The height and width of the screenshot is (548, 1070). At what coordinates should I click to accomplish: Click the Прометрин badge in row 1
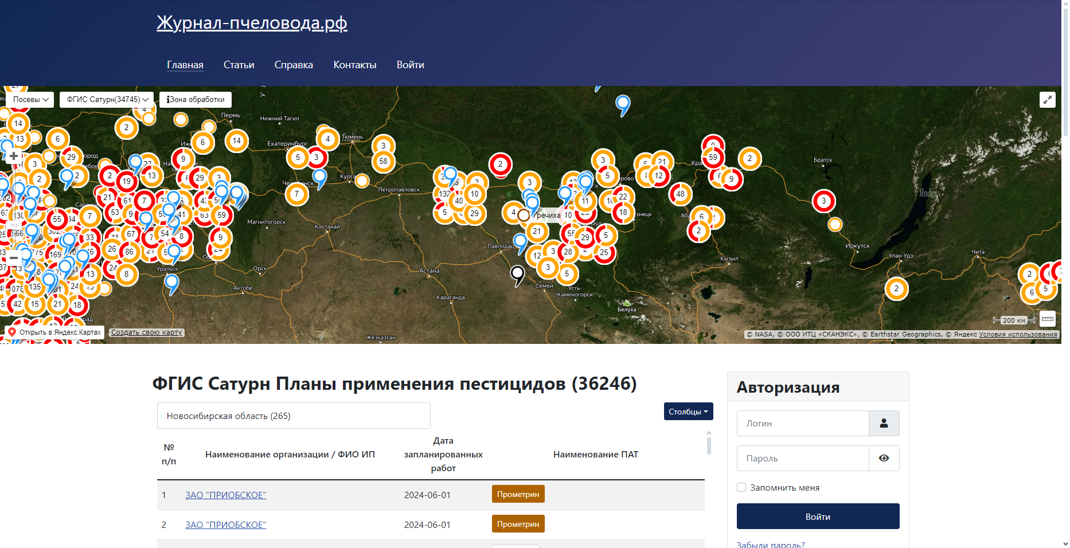click(x=518, y=494)
